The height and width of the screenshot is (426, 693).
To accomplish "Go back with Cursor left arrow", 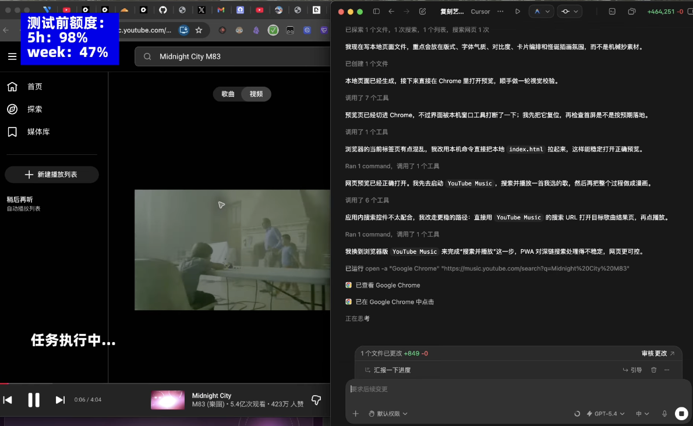I will 391,12.
